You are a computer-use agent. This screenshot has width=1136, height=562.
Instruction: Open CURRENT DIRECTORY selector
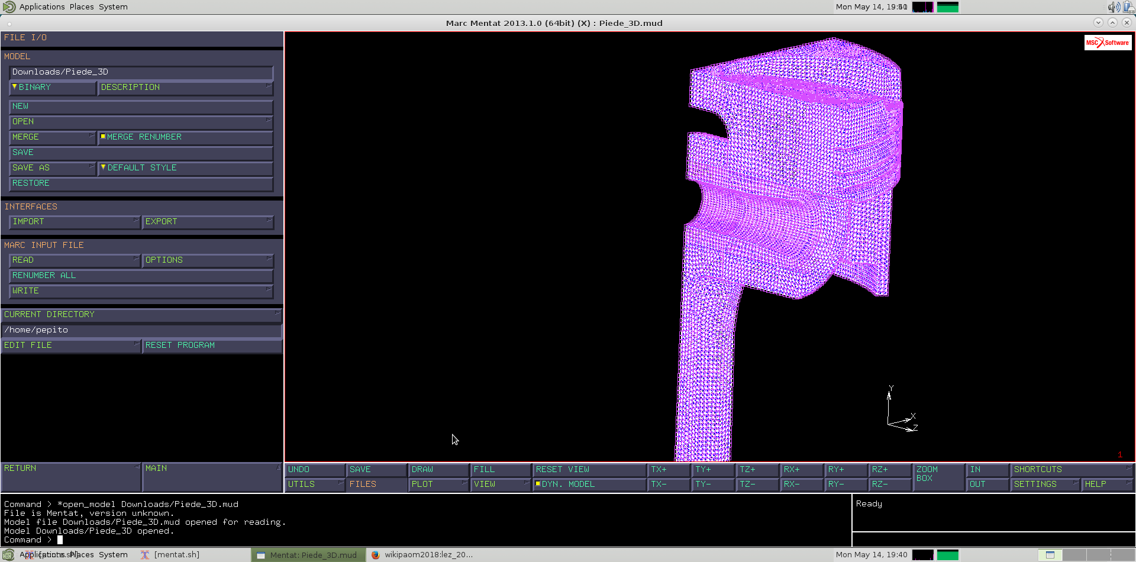(x=141, y=315)
